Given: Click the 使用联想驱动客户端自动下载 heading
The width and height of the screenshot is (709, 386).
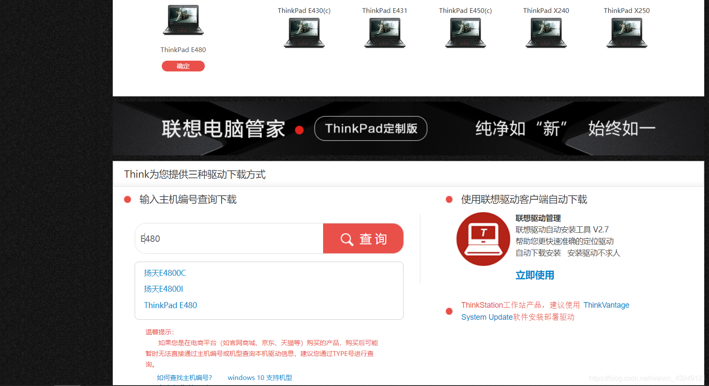Looking at the screenshot, I should click(x=524, y=199).
